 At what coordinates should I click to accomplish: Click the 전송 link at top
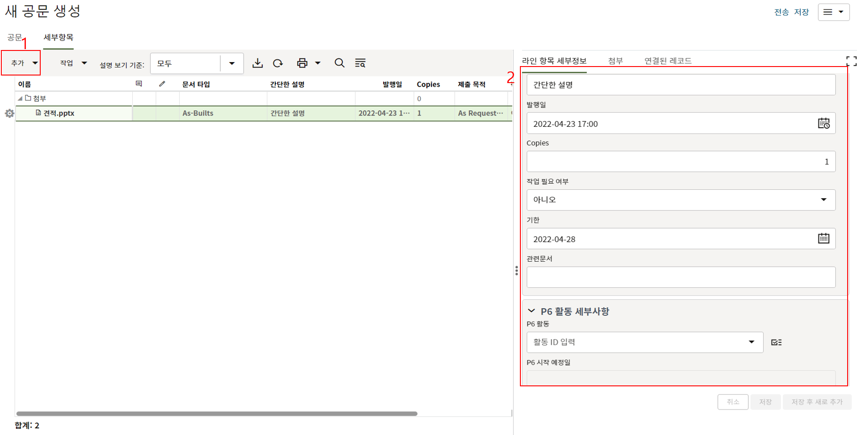pos(781,12)
